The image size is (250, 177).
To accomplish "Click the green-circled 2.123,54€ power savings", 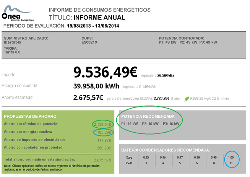I will [102, 124].
